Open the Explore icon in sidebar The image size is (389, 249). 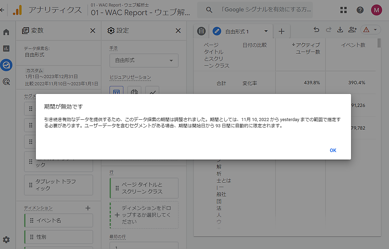[x=6, y=65]
